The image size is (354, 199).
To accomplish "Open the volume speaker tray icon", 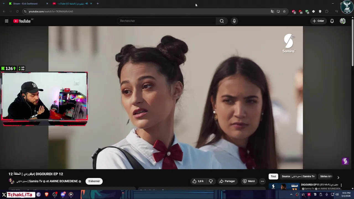I will [337, 195].
